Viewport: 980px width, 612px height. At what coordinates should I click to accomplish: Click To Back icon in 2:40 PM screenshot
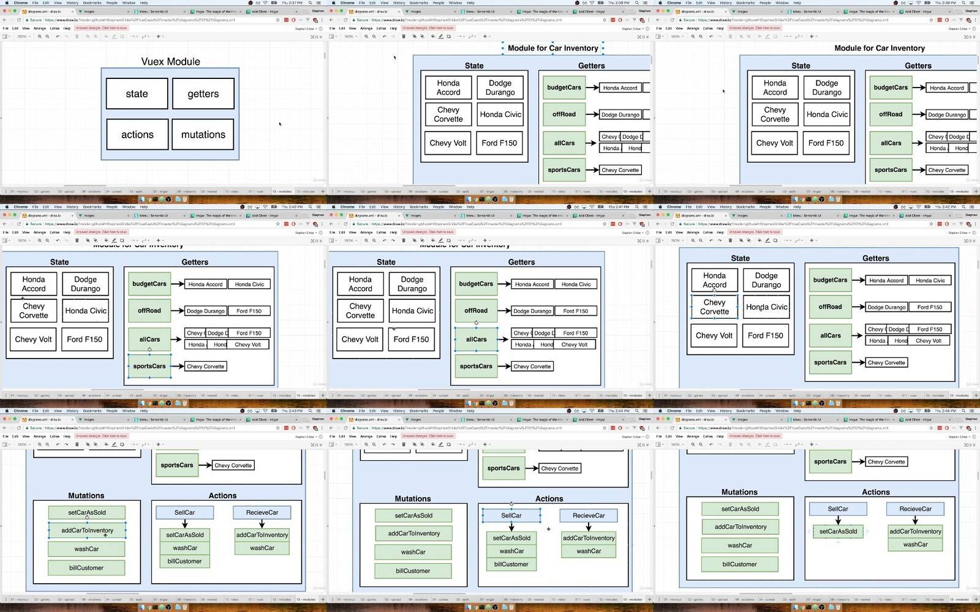(x=95, y=241)
